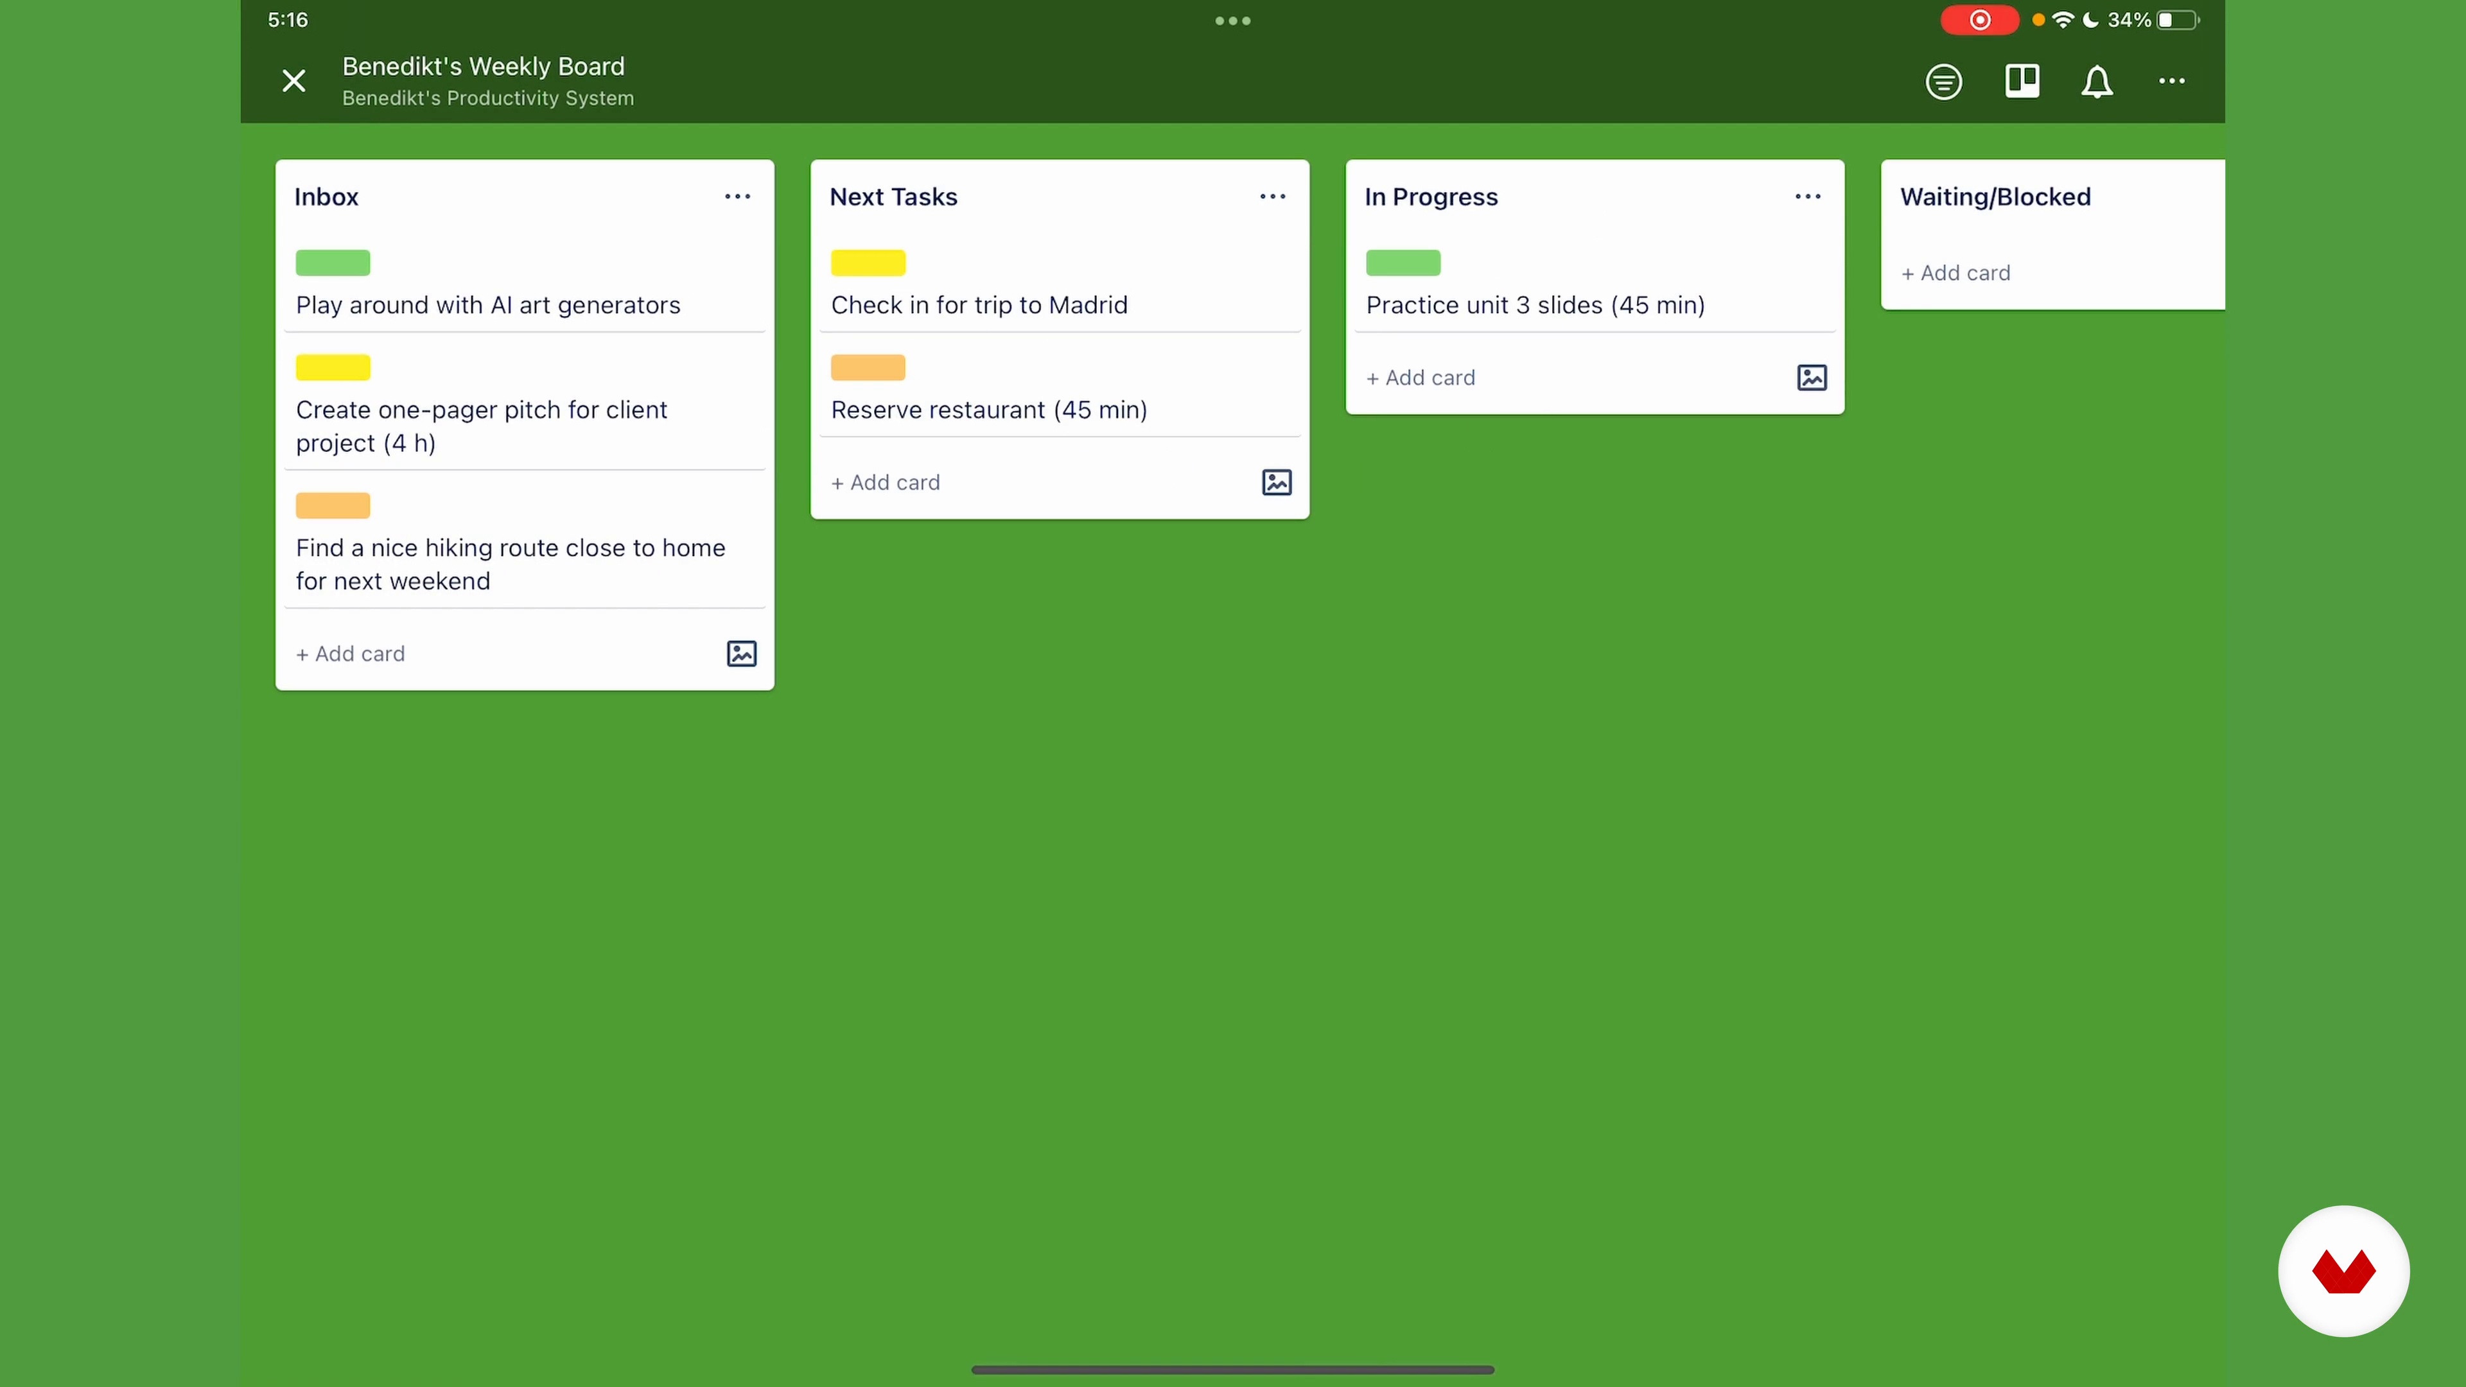Add image card in Next Tasks list

pos(1277,482)
